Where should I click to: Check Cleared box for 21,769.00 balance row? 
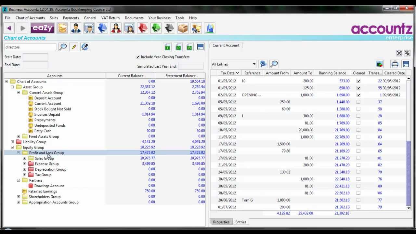[x=358, y=130]
